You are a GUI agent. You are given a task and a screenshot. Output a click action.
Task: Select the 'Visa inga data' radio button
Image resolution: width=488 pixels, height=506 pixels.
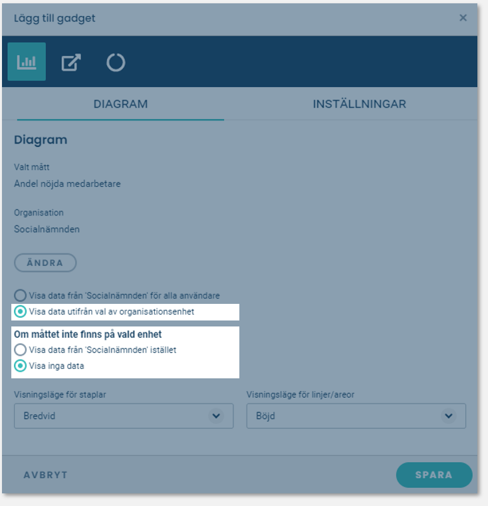(x=20, y=366)
